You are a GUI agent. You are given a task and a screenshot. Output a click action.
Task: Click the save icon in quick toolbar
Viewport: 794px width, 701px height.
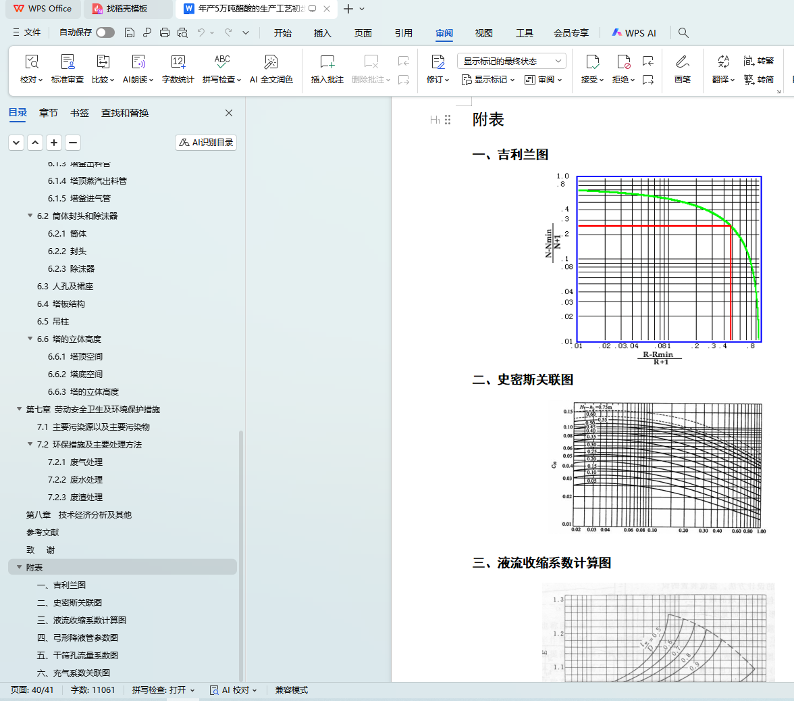(x=130, y=32)
